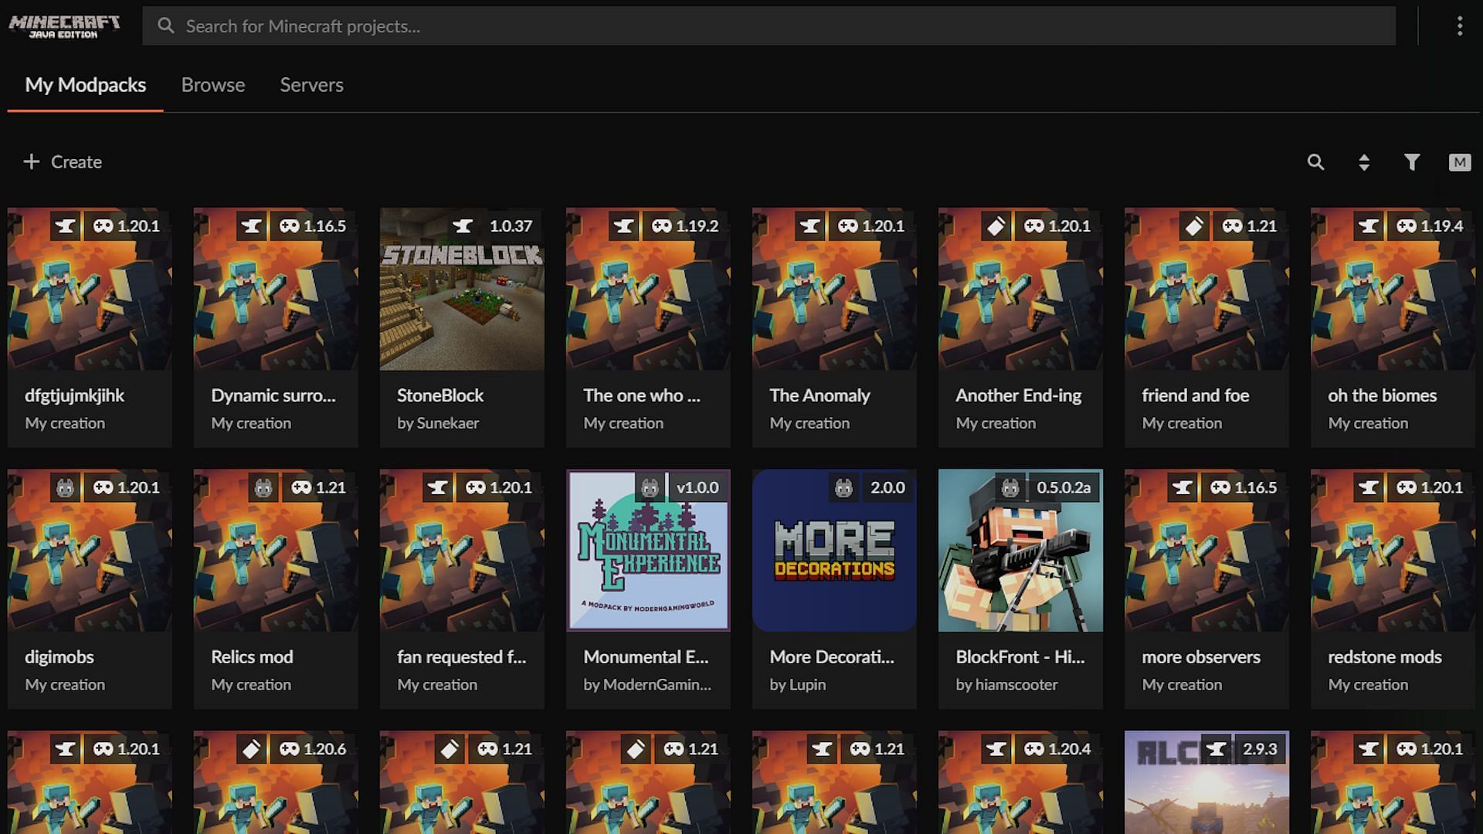Open the oh the biomes title
The height and width of the screenshot is (834, 1483).
click(x=1383, y=395)
